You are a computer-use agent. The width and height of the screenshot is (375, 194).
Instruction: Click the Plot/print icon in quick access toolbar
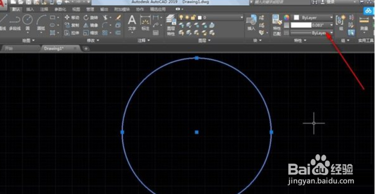(59, 3)
